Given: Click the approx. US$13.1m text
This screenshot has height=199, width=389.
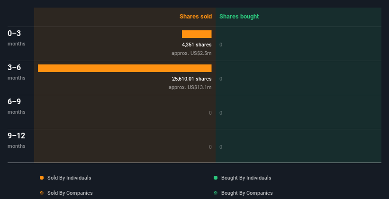Looking at the screenshot, I should 190,87.
